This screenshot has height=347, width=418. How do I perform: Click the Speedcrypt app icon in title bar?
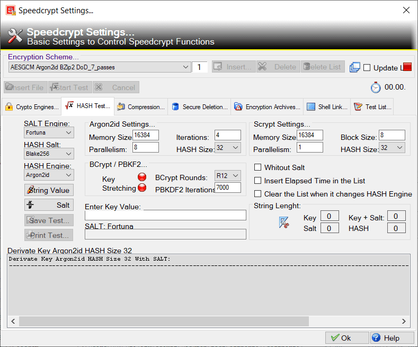click(11, 10)
